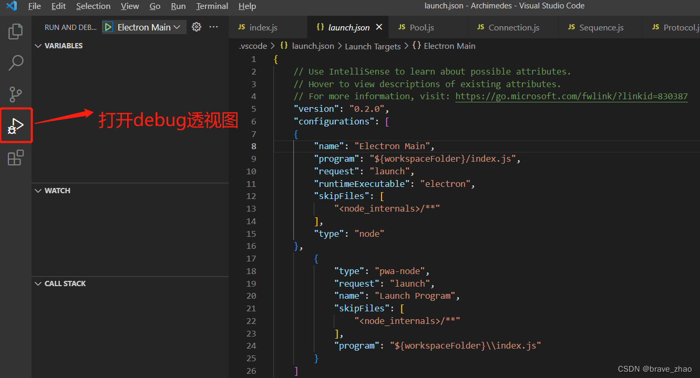Open the Run menu
The image size is (700, 378).
[178, 6]
